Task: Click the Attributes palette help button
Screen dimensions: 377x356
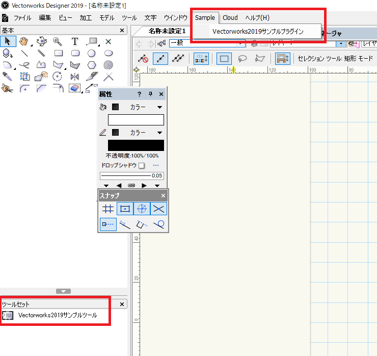Action: 139,94
